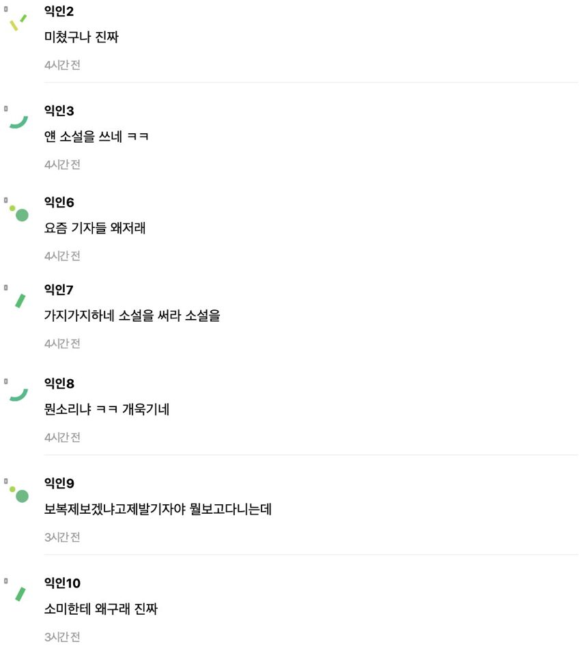Click the 익인10 commenter name
This screenshot has height=649, width=579.
[x=62, y=583]
